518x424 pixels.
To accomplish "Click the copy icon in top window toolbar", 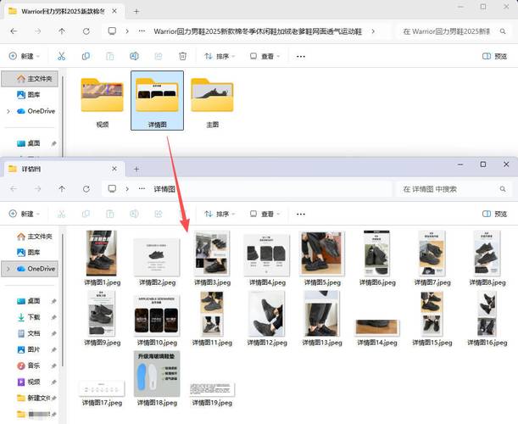I will 86,56.
